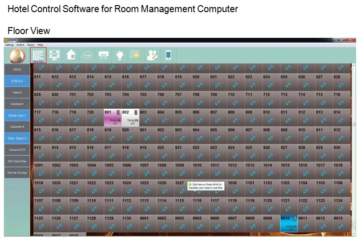Open the Setting menu
The image size is (358, 238).
tap(9, 45)
